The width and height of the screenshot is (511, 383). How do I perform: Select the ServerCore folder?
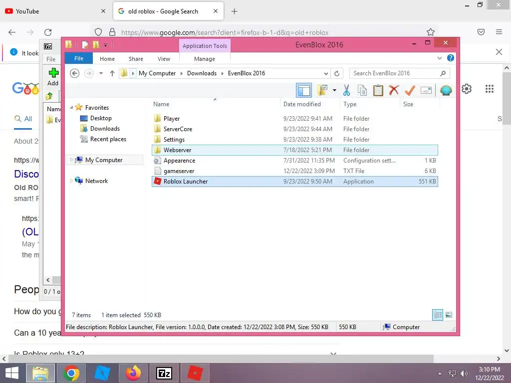tap(294, 129)
